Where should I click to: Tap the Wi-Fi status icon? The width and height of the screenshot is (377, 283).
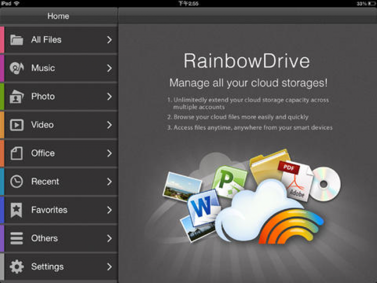click(x=17, y=4)
